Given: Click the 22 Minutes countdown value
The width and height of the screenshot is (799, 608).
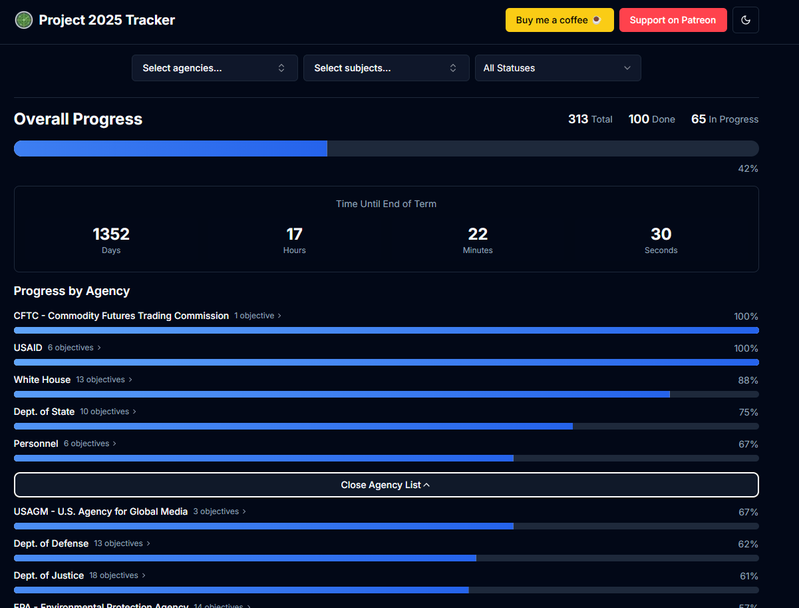Looking at the screenshot, I should click(478, 234).
